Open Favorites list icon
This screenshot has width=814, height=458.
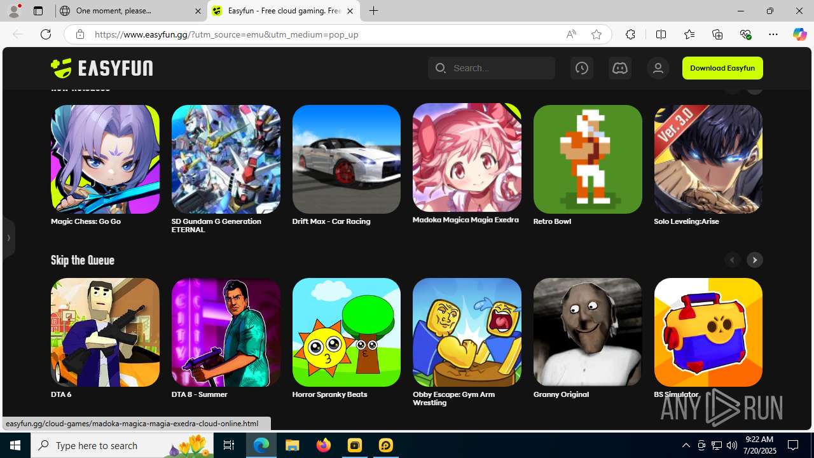(689, 34)
